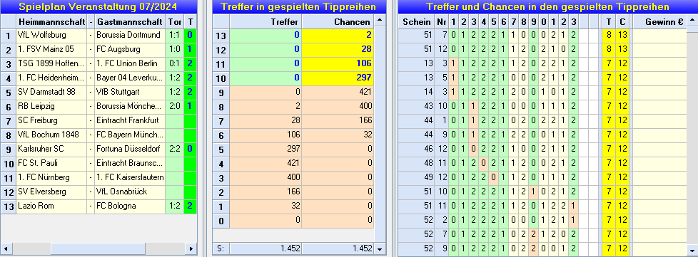Click Treffer value 2 in row 8
Screen dimensions: 698x257
point(265,106)
